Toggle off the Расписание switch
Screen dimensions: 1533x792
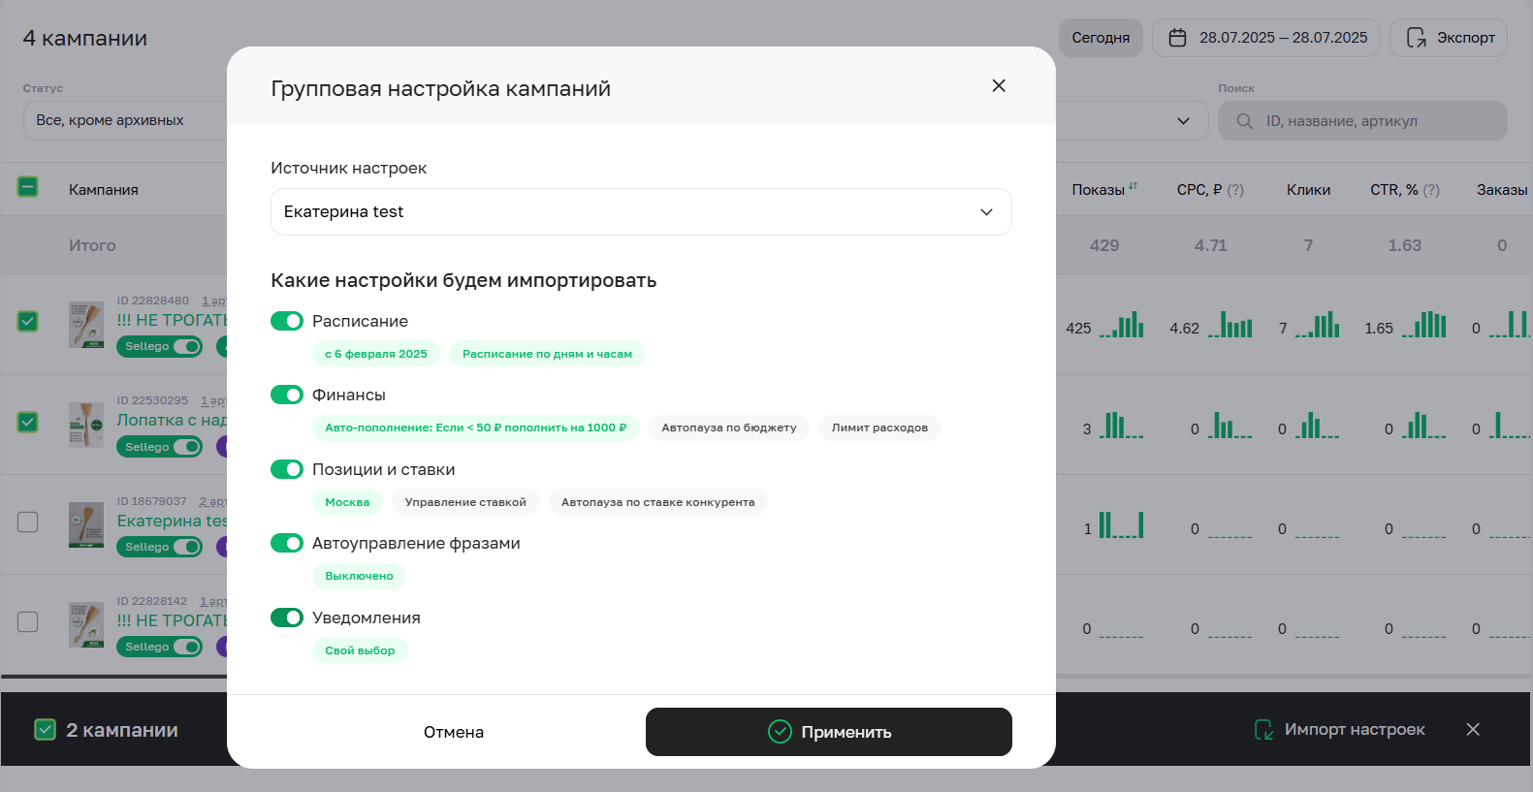287,321
